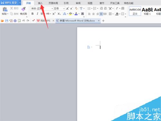
Task: Align paragraph right
Action: 97,14
